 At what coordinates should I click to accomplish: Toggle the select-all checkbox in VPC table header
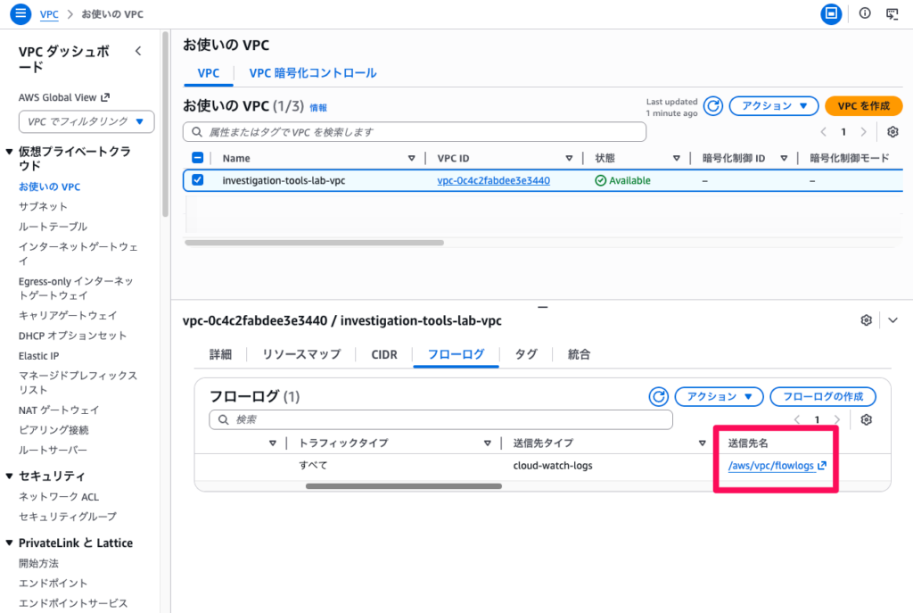click(x=198, y=158)
